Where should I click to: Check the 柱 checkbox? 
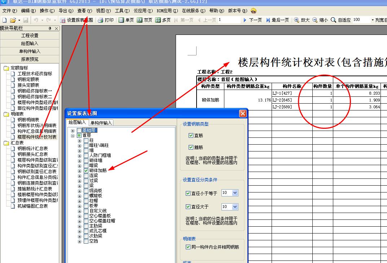pos(86,140)
